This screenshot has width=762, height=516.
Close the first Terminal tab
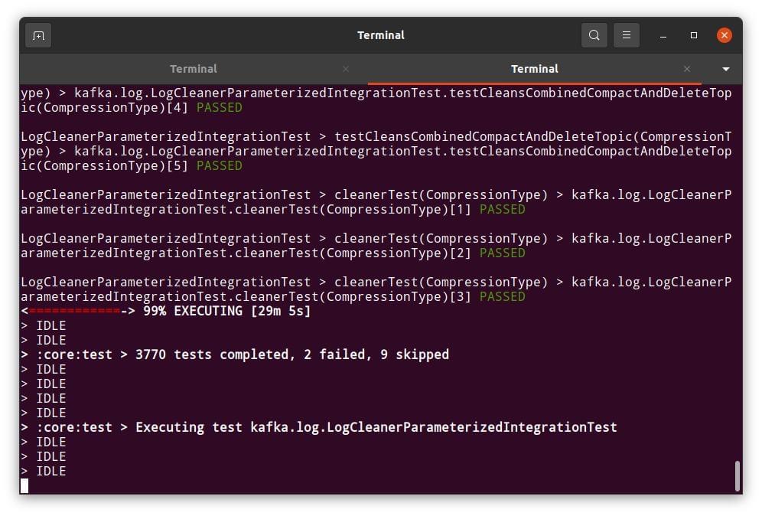coord(346,69)
